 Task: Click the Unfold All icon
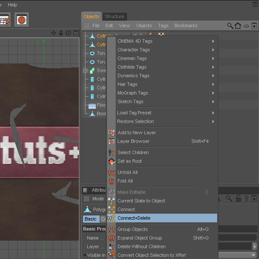[111, 172]
